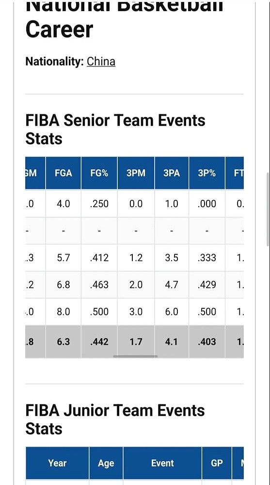Click the 3PA column header

click(172, 173)
